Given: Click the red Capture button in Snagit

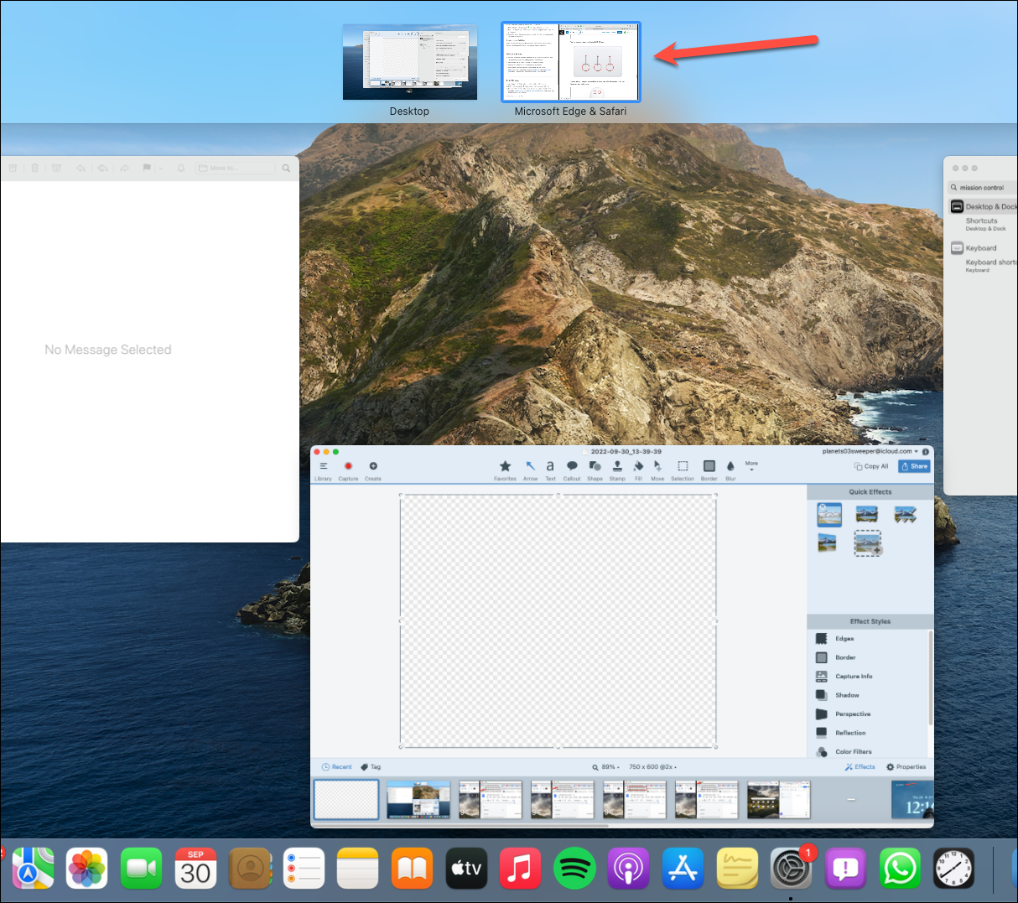Looking at the screenshot, I should [348, 470].
